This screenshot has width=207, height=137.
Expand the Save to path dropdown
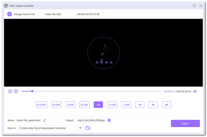point(80,128)
